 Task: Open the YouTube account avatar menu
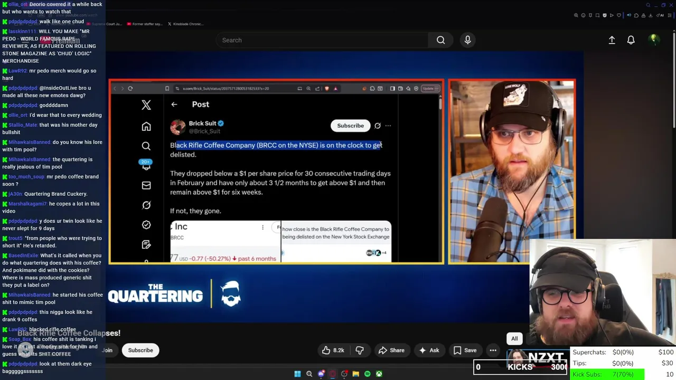click(x=653, y=40)
